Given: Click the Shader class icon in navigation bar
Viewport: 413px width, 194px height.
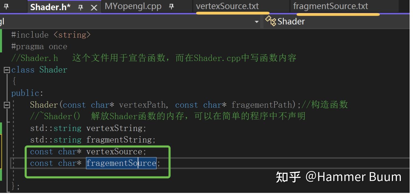Looking at the screenshot, I should [x=270, y=21].
